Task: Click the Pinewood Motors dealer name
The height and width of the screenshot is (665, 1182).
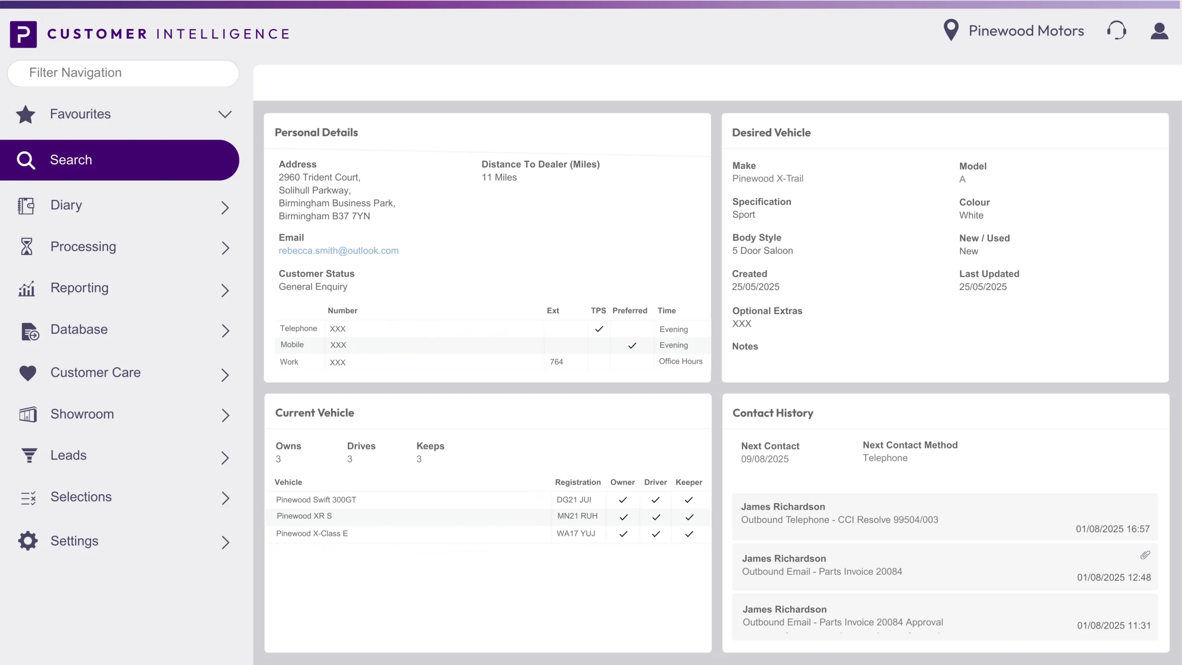Action: (1026, 30)
